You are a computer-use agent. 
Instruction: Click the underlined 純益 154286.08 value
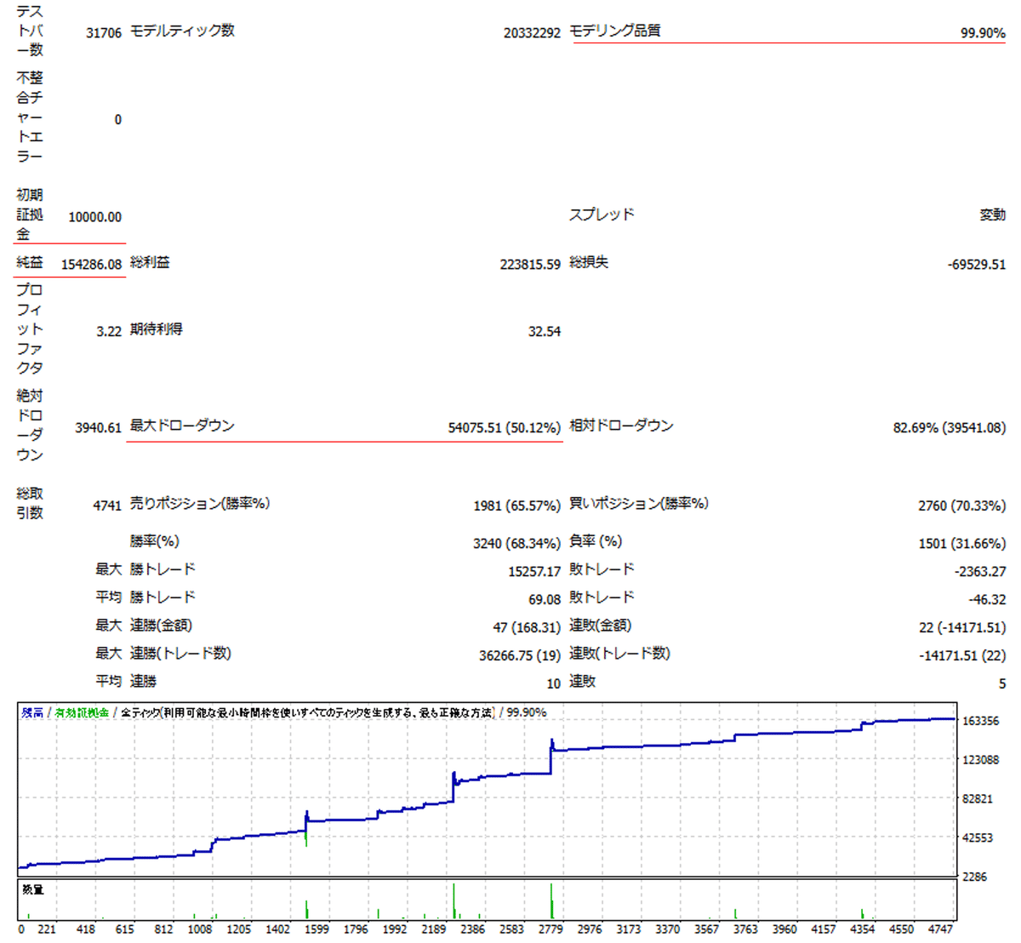click(91, 264)
